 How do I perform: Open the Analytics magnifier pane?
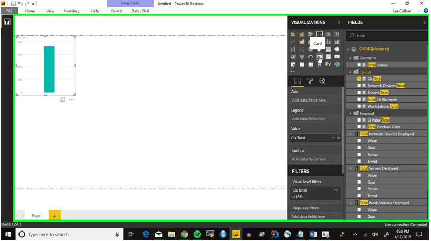click(x=322, y=81)
